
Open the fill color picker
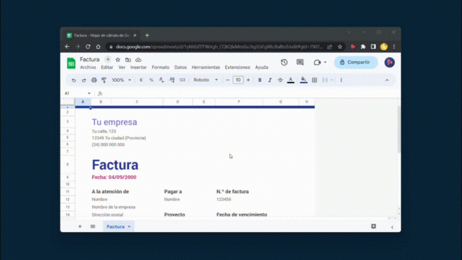(x=304, y=80)
